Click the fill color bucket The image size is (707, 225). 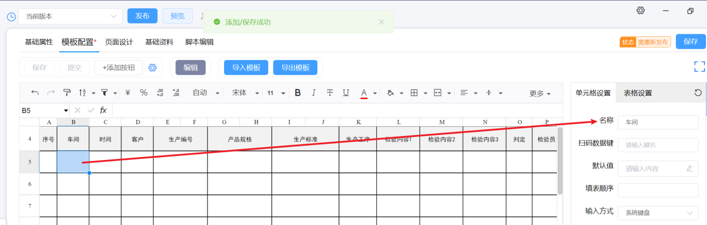click(390, 93)
